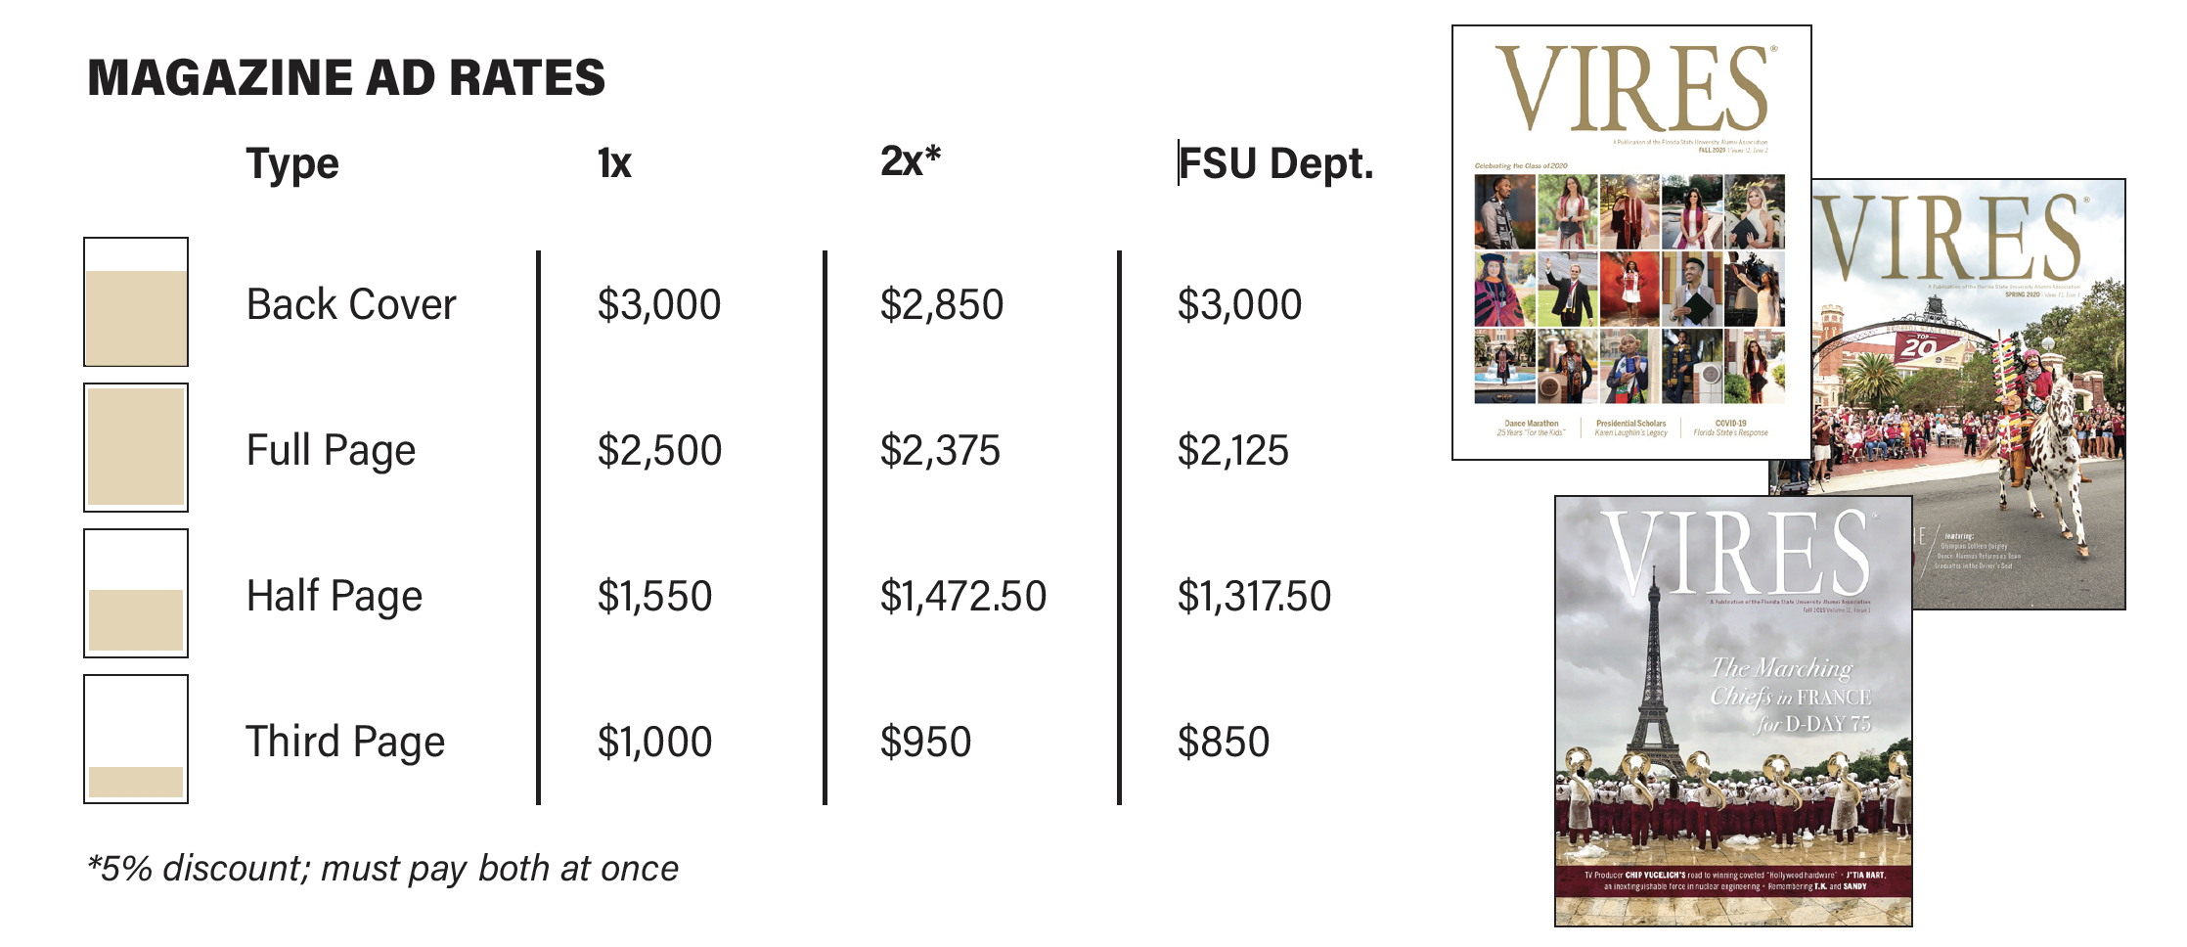This screenshot has width=2187, height=947.
Task: Click the Half Page $1,317.50 FSU rate
Action: (x=1254, y=596)
